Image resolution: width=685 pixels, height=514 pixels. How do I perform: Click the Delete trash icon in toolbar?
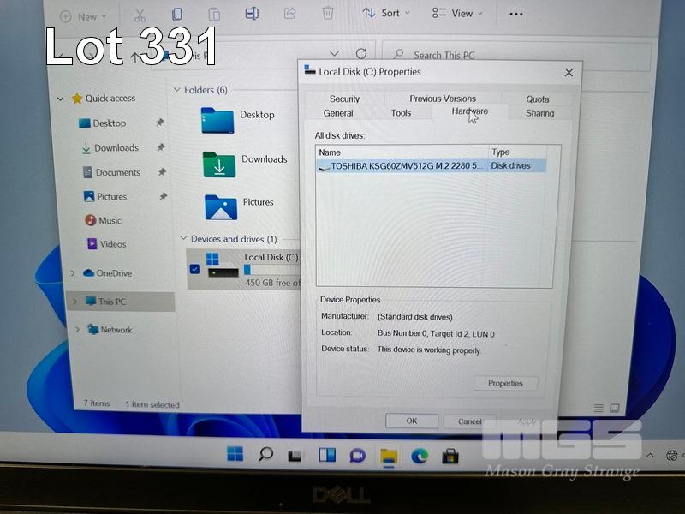pos(327,14)
